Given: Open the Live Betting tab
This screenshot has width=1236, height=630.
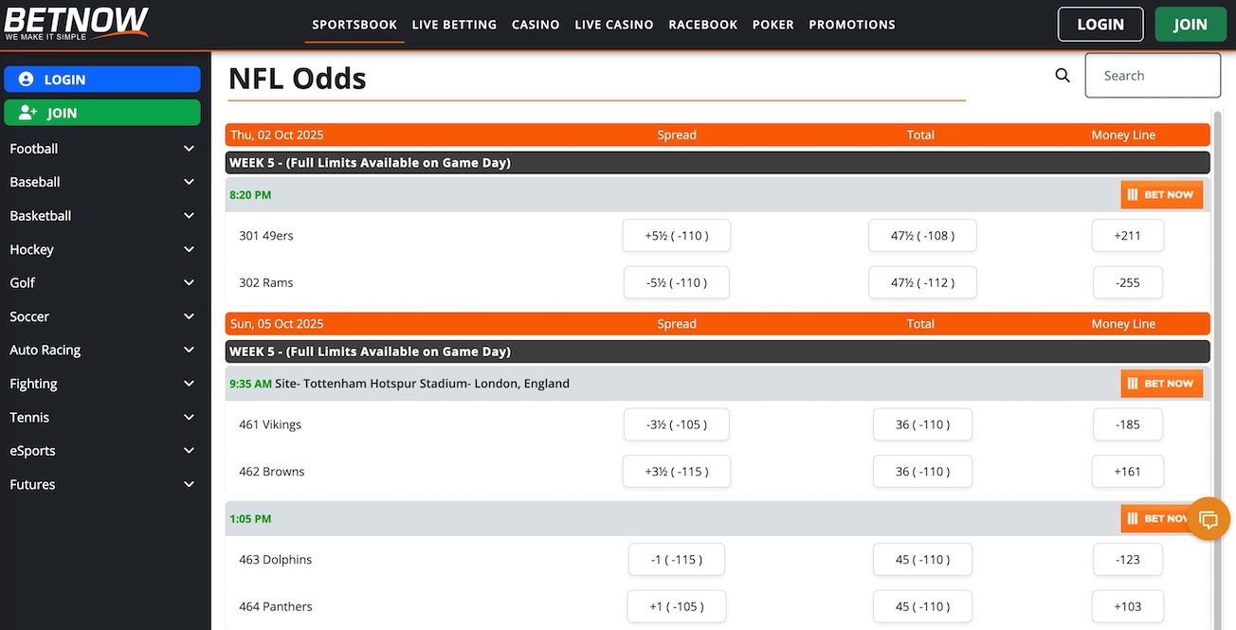Looking at the screenshot, I should tap(454, 25).
